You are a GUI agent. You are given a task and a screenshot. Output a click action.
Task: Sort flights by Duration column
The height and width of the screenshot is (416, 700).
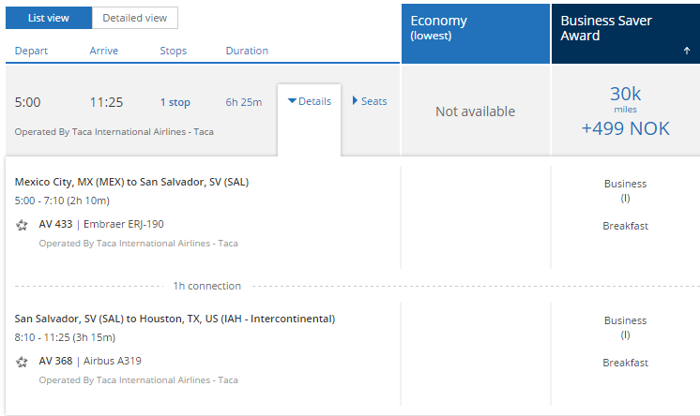(x=247, y=51)
